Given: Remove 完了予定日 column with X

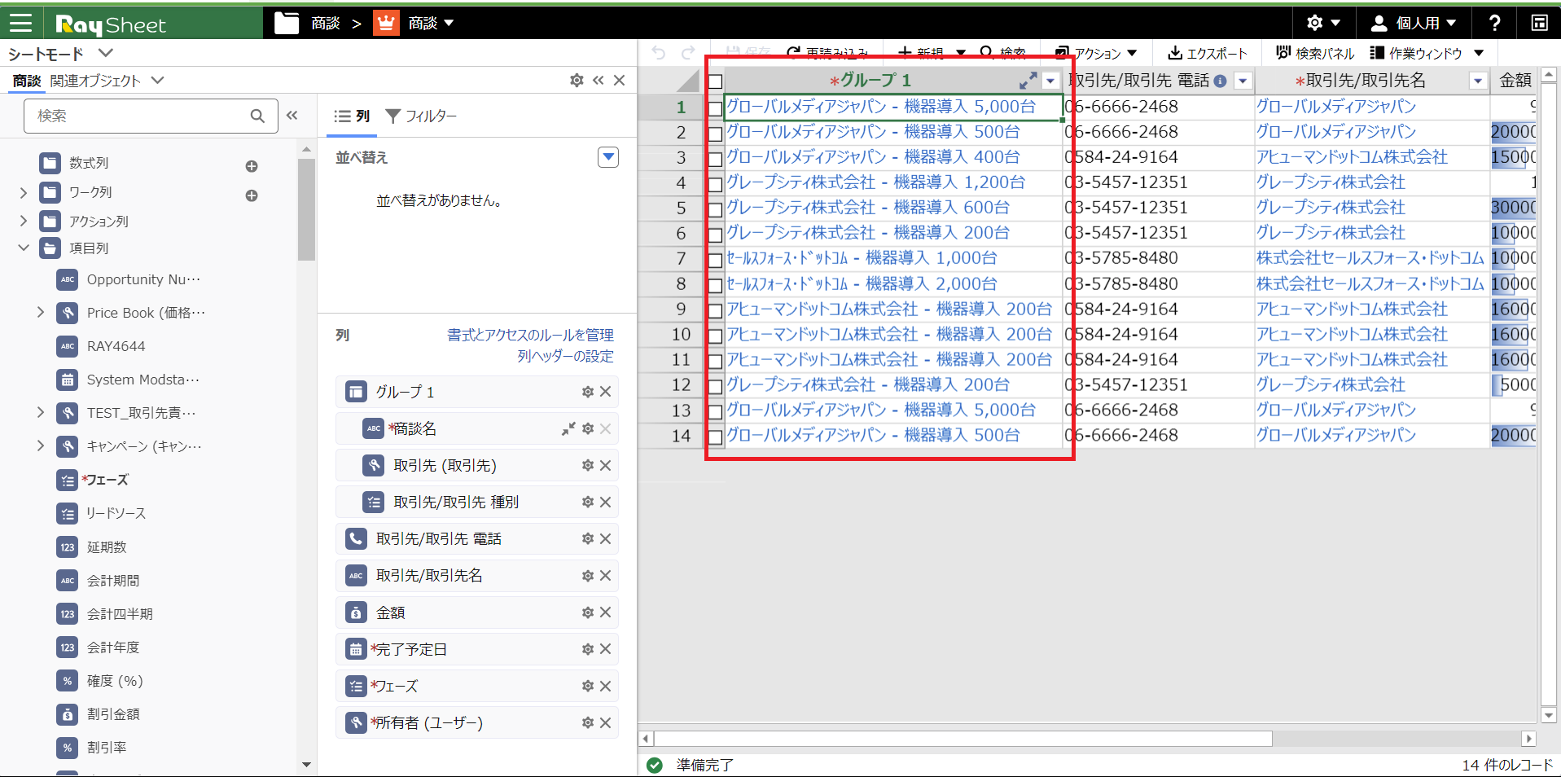Looking at the screenshot, I should pos(605,649).
